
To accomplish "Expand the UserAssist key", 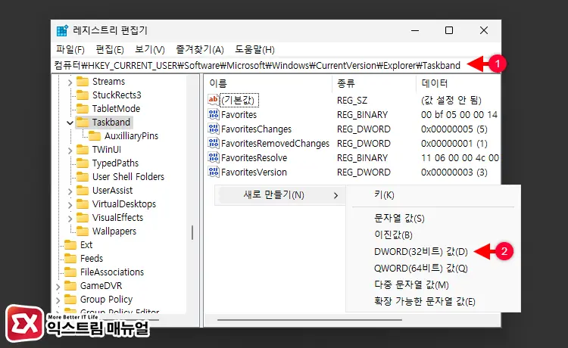I will pyautogui.click(x=70, y=191).
